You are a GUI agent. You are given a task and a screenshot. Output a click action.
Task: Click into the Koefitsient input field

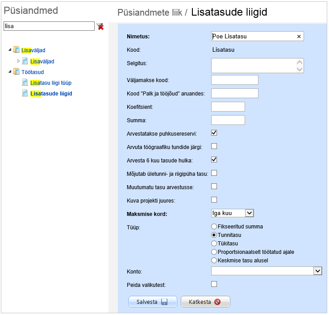228,107
